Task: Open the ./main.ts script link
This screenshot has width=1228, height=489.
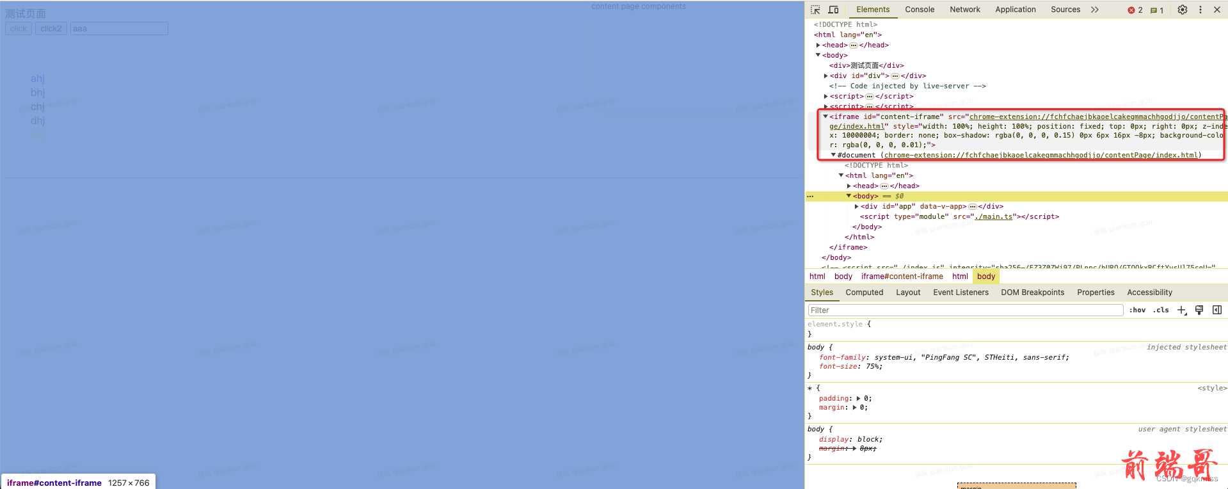Action: 993,217
